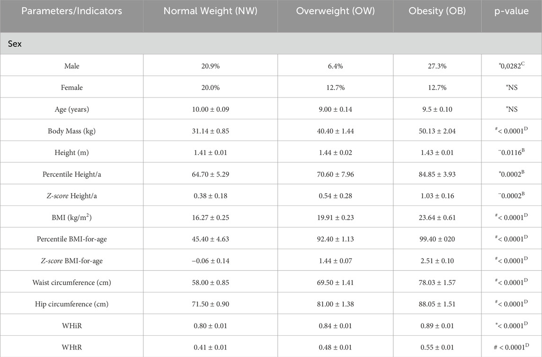Click the p-value column header
Image resolution: width=542 pixels, height=357 pixels.
[x=511, y=11]
